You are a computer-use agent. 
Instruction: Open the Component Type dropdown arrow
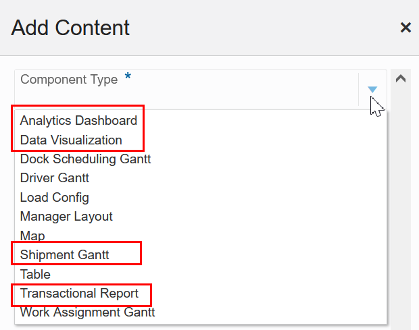tap(372, 89)
